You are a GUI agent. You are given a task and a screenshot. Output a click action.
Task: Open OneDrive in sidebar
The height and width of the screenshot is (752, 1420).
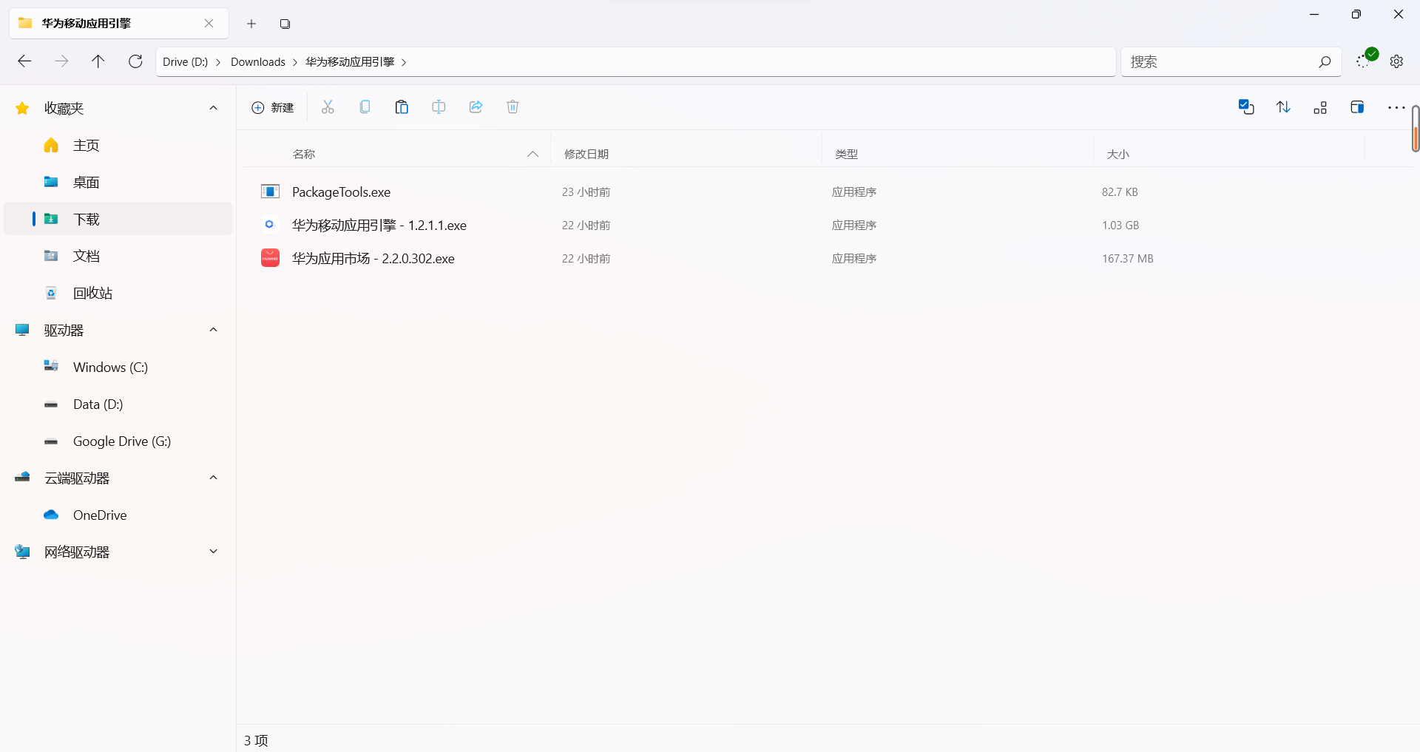coord(118,515)
